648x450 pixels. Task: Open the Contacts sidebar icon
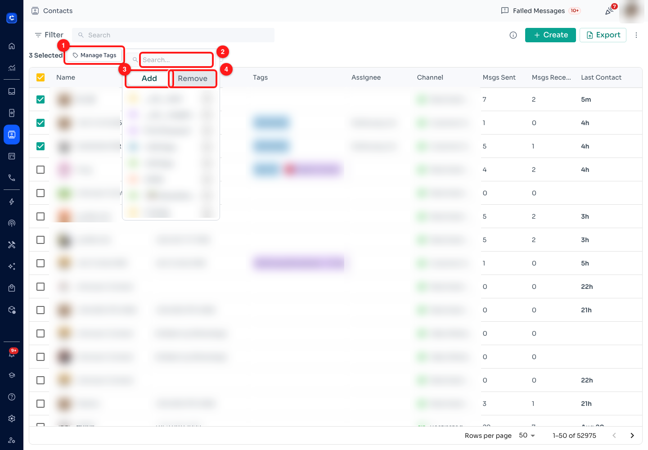click(x=12, y=135)
